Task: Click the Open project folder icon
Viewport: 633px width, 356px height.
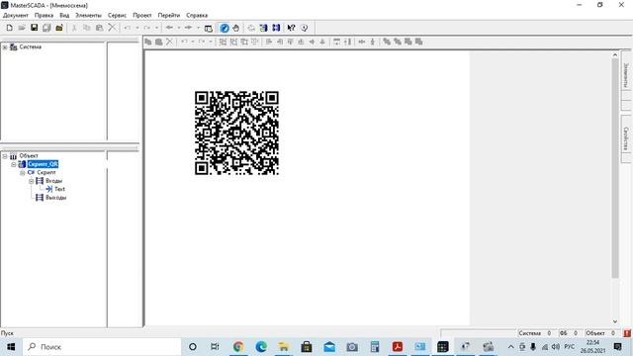Action: [x=22, y=28]
